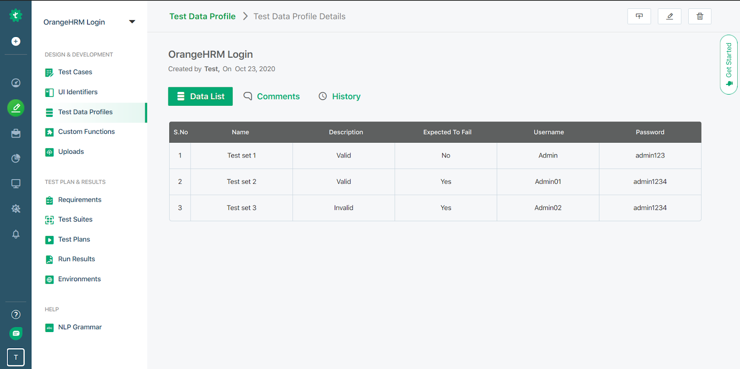Click the Test Data Profile breadcrumb link
Viewport: 740px width, 369px height.
point(203,16)
